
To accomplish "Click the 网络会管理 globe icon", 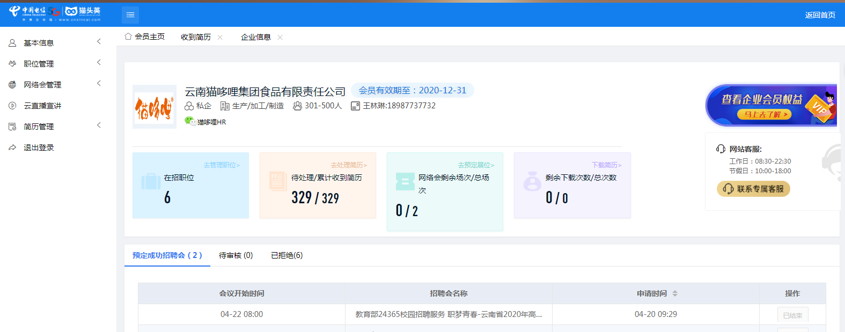I will point(12,85).
